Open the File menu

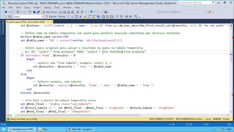[x=3, y=7]
